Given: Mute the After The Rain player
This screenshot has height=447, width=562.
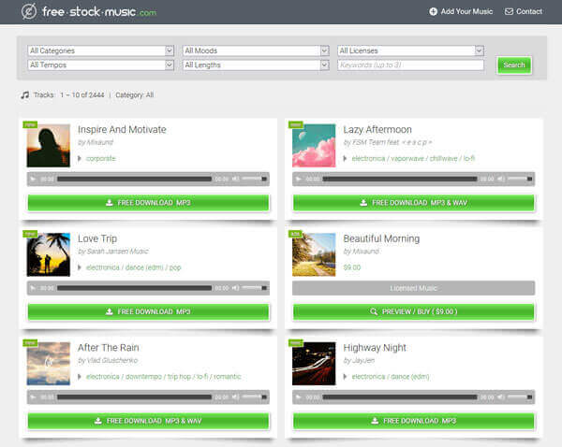Looking at the screenshot, I should tap(235, 397).
